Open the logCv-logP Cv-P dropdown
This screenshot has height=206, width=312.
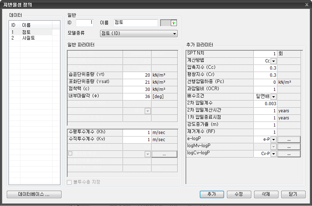[x=273, y=154]
